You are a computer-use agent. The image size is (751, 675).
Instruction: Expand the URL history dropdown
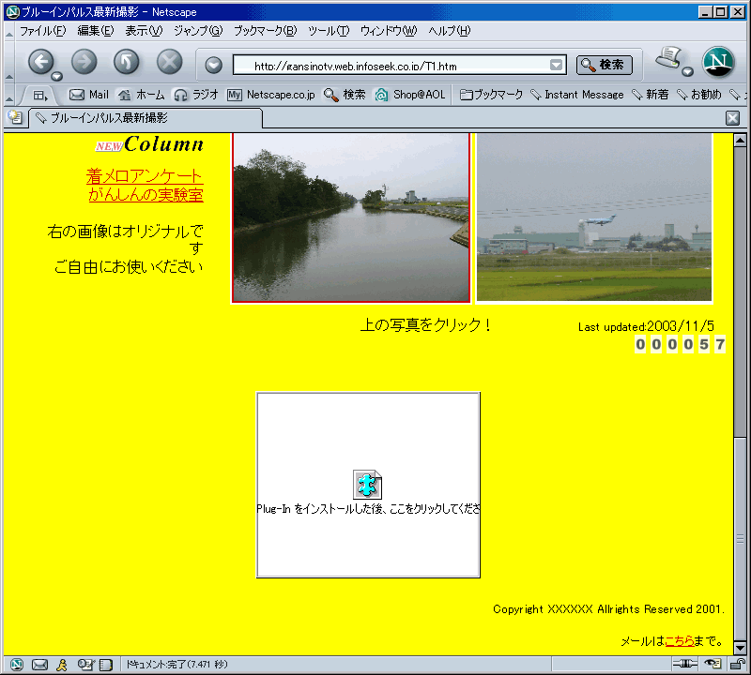point(556,65)
